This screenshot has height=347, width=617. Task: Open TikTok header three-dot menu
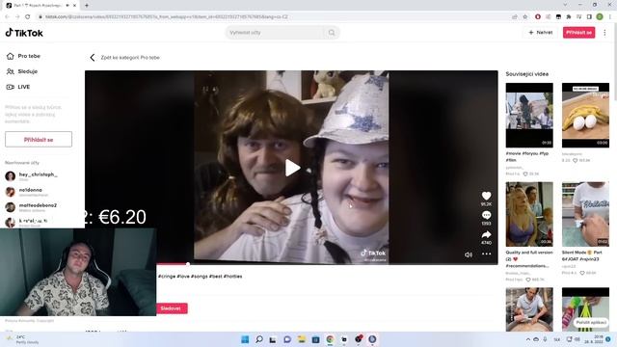pyautogui.click(x=604, y=33)
